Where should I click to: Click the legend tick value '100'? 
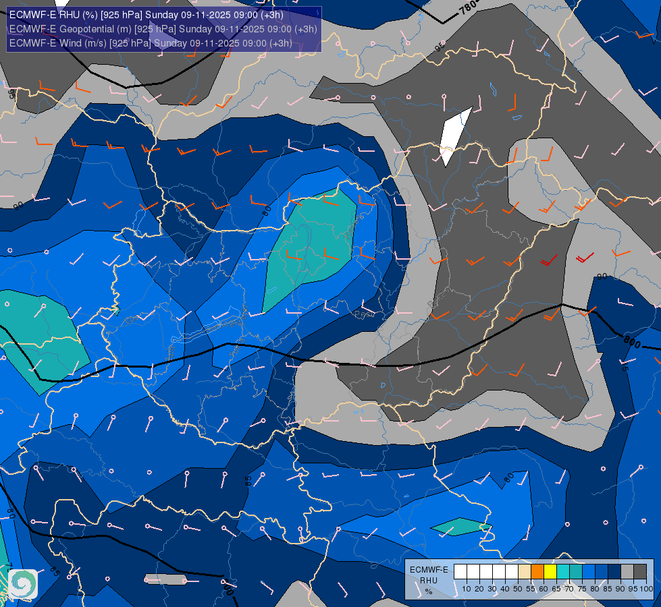646,589
